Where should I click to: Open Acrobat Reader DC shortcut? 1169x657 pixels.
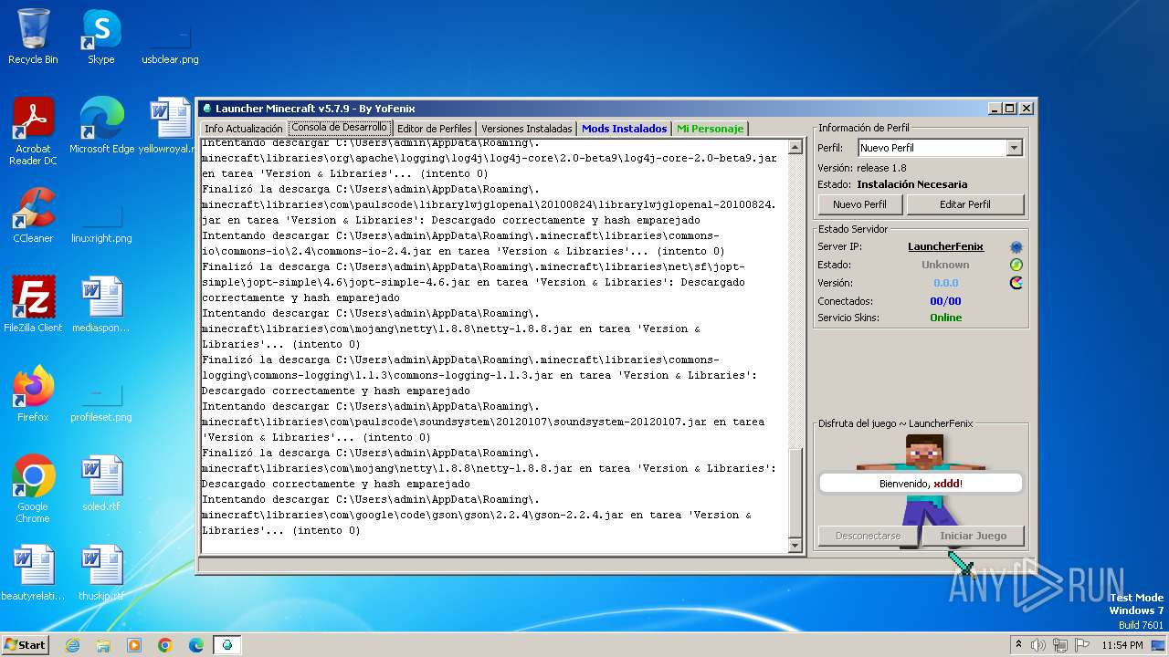coord(33,130)
